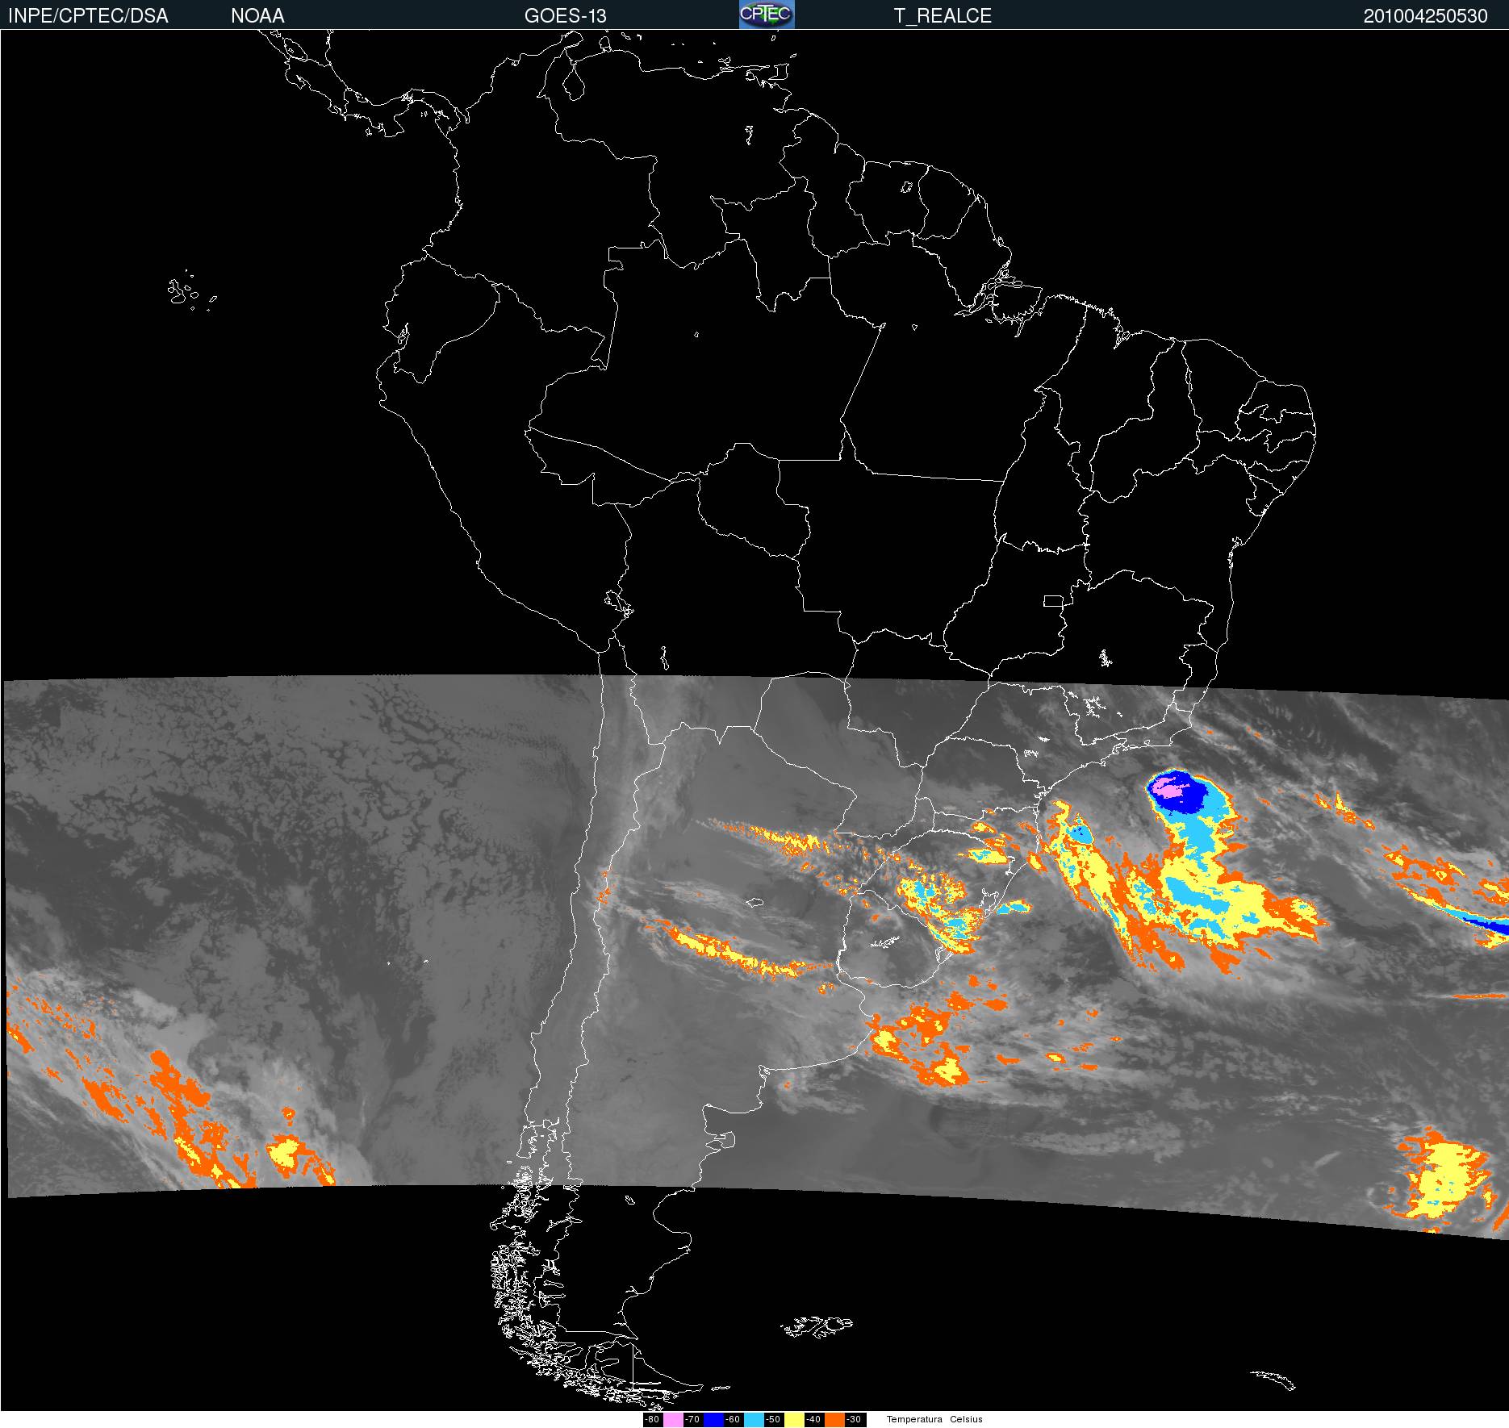
Task: Click the 'INPE/CPTEC/DSA' header text
Action: tap(88, 15)
